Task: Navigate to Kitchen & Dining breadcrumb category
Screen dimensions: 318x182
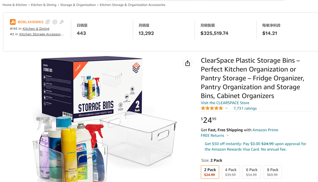Action: (44, 5)
